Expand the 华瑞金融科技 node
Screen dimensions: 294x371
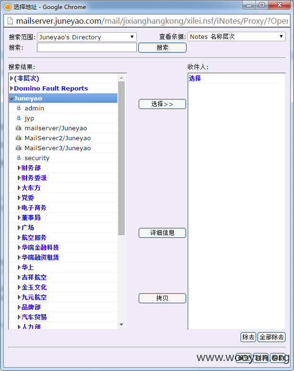[19, 247]
